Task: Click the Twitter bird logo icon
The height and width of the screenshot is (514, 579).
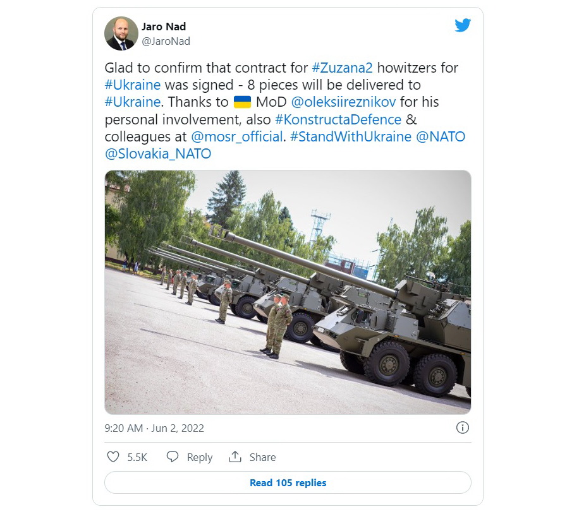Action: click(x=463, y=25)
